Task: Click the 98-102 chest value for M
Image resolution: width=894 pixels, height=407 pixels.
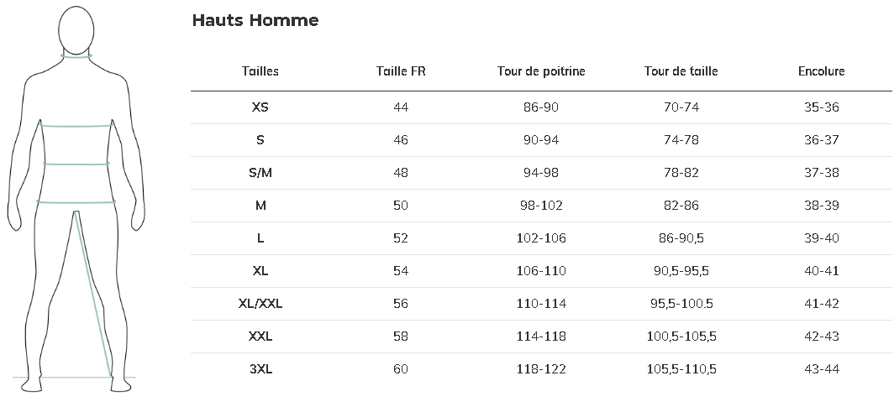Action: point(541,206)
